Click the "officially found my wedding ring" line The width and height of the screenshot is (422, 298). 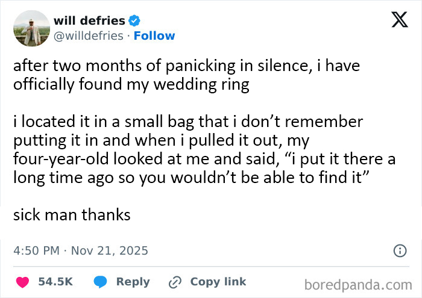(x=131, y=84)
